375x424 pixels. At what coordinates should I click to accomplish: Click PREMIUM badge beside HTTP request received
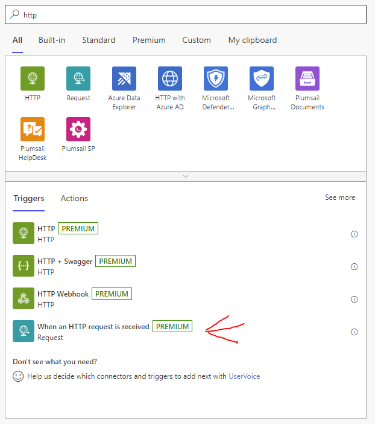tap(172, 326)
